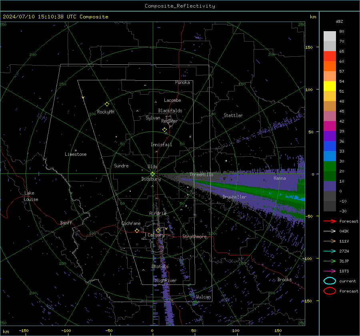Click the yellow diamond marker at Olds radar center
The height and width of the screenshot is (336, 360).
tap(152, 174)
